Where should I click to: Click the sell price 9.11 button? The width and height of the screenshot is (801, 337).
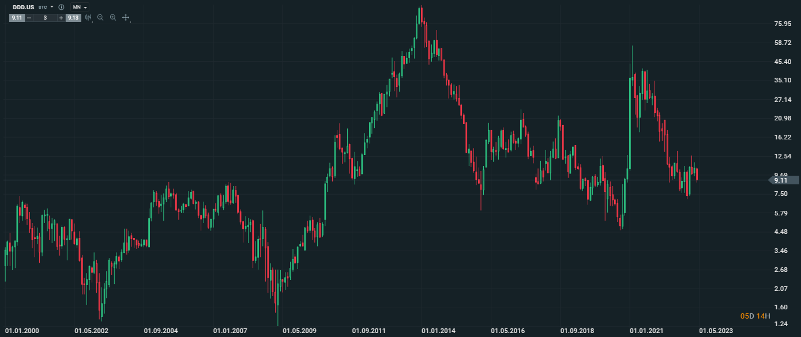[16, 18]
